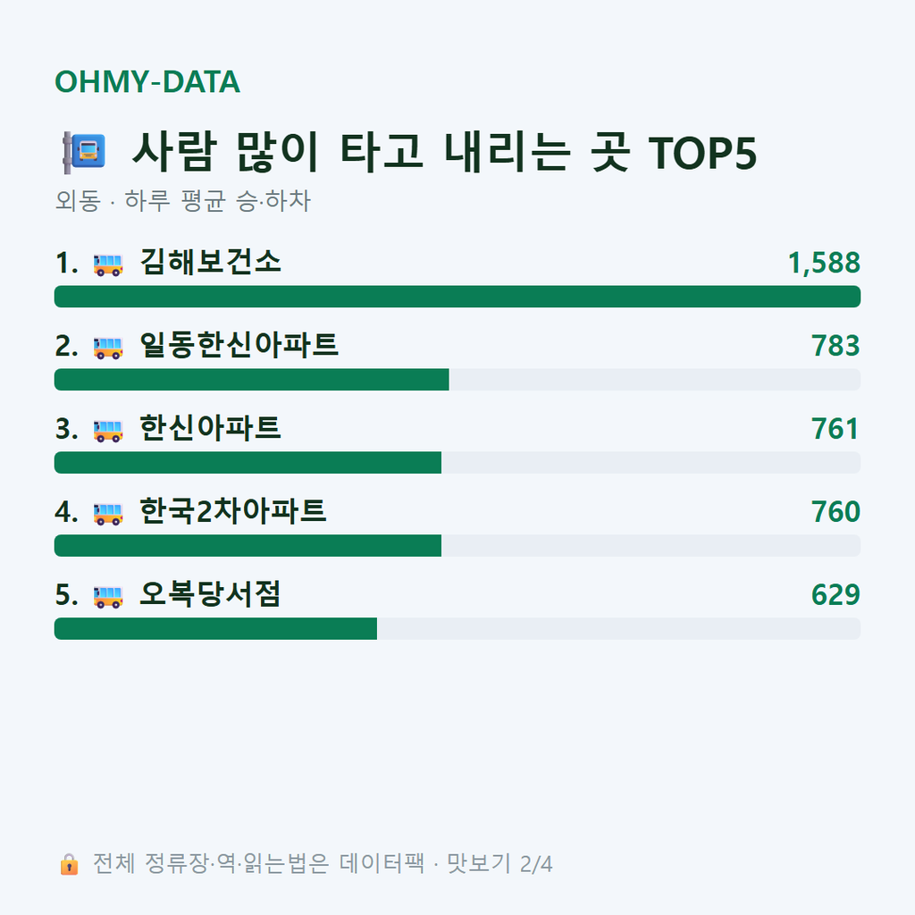The width and height of the screenshot is (915, 915).
Task: Click the 760 ridership value
Action: tap(835, 512)
